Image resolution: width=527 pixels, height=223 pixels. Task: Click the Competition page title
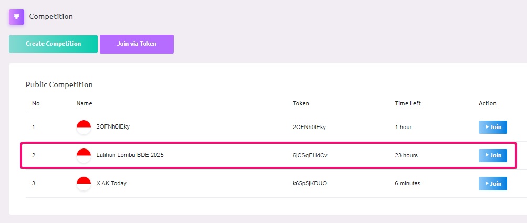[51, 16]
